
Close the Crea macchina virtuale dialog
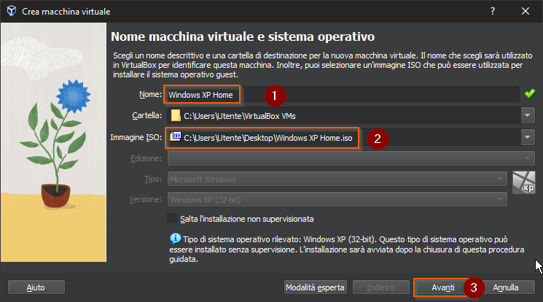pyautogui.click(x=526, y=11)
